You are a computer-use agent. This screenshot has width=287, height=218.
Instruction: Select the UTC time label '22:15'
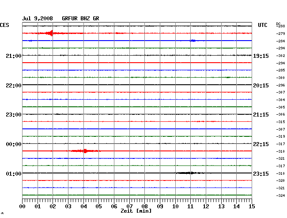[x=261, y=144]
